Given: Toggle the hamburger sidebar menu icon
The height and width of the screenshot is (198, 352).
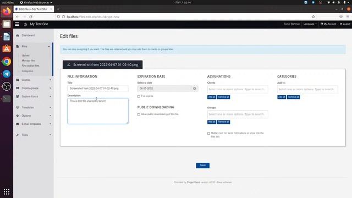Looking at the screenshot, I should coord(17,24).
